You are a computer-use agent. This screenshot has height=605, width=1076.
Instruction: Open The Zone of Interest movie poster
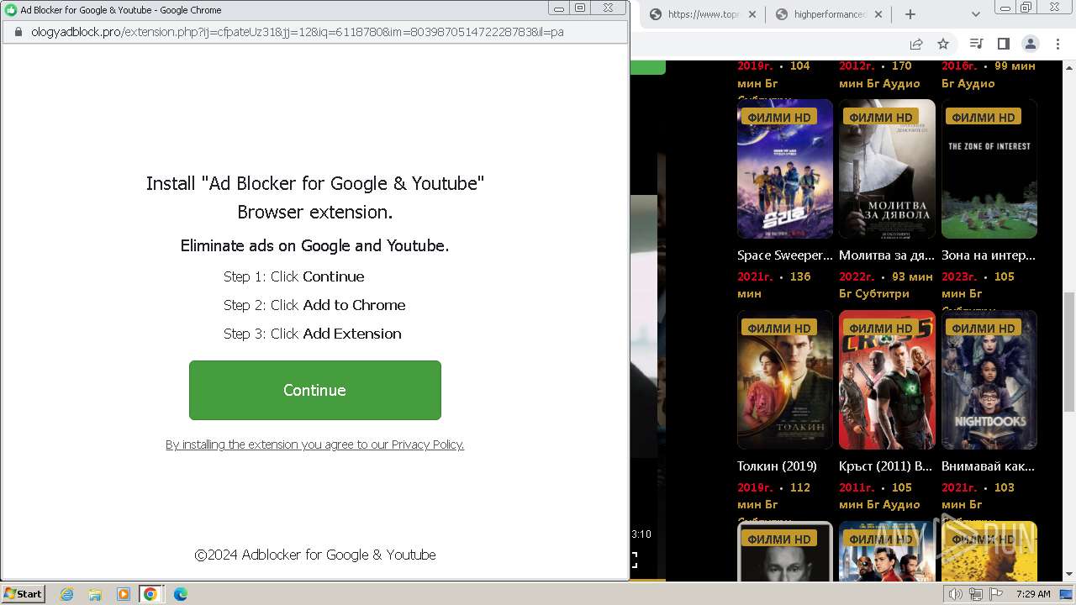(989, 169)
